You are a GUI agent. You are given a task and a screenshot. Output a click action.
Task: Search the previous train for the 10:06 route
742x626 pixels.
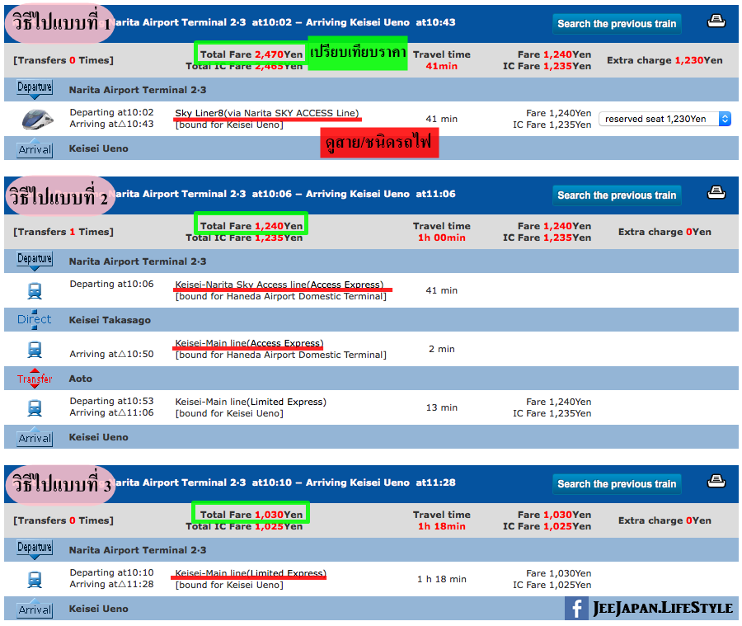pyautogui.click(x=617, y=195)
